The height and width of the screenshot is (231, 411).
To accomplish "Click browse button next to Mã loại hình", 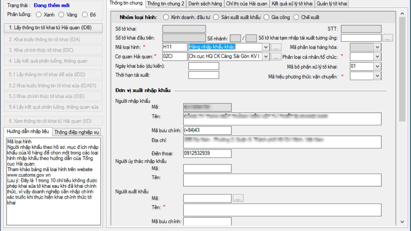I will (x=276, y=47).
